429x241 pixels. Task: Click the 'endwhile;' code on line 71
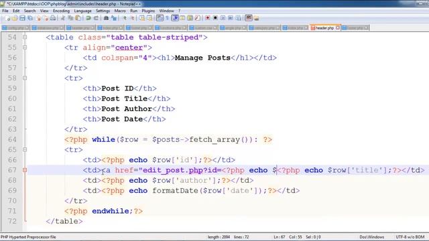(113, 211)
